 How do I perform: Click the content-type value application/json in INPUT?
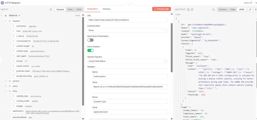[x=37, y=51]
